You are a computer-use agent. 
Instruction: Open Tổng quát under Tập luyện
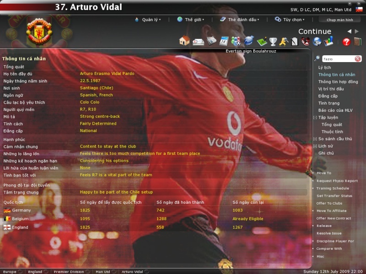pos(332,125)
